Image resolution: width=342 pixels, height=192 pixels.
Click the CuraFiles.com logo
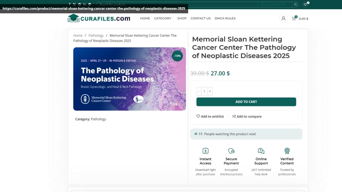pyautogui.click(x=99, y=18)
